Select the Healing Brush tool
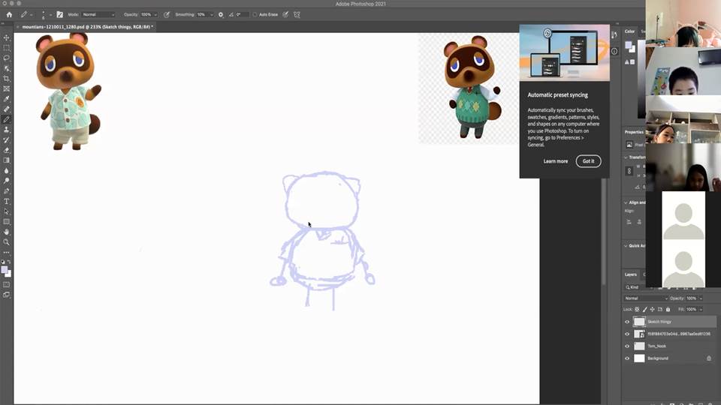Image resolution: width=721 pixels, height=405 pixels. coord(7,109)
